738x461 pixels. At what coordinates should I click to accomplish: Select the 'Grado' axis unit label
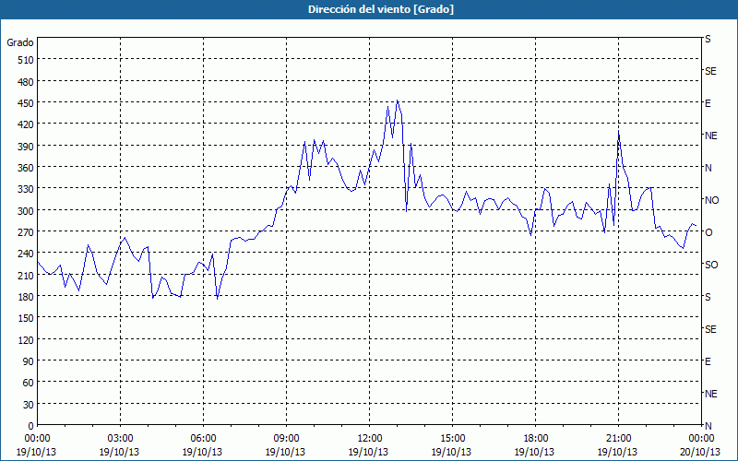click(20, 42)
